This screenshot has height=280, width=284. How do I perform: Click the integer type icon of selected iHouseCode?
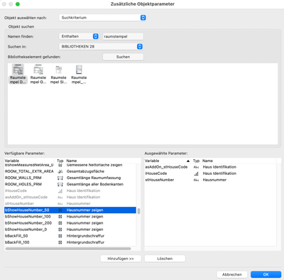point(196,173)
